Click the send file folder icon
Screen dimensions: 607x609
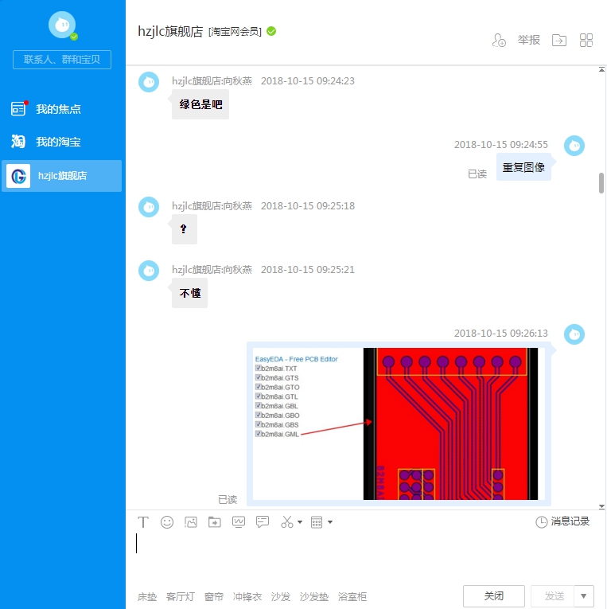tap(215, 522)
